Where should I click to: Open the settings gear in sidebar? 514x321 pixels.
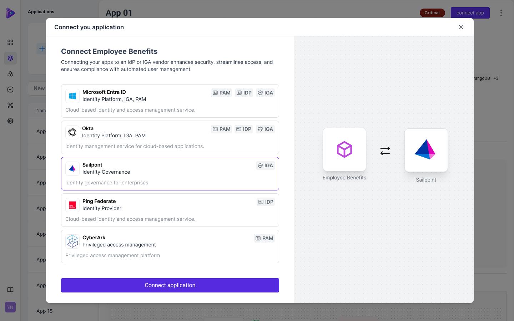coord(10,121)
